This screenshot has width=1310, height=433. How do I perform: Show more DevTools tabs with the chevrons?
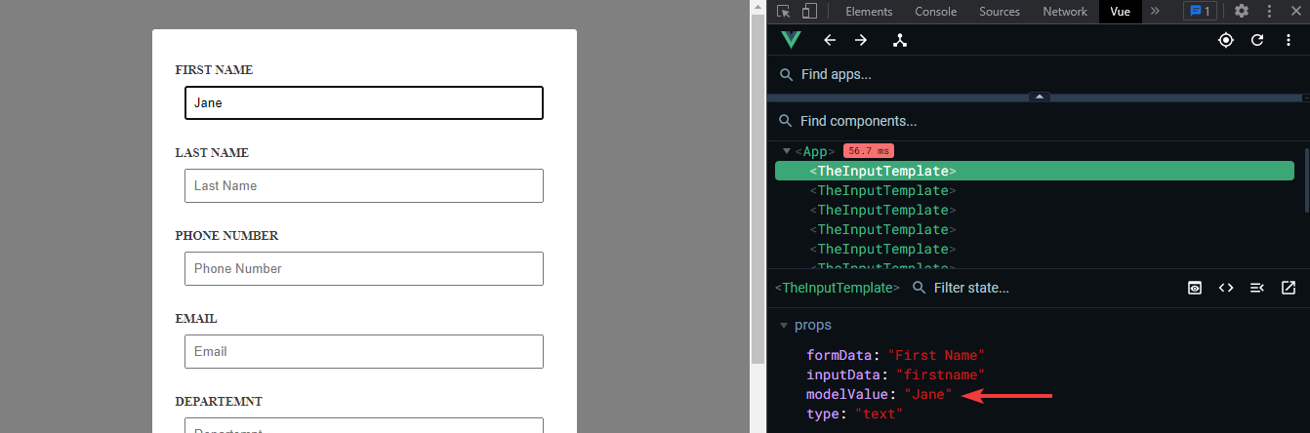click(1155, 12)
